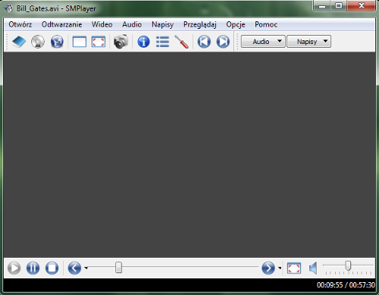Expand the forward options arrow
Image resolution: width=379 pixels, height=295 pixels.
click(280, 268)
